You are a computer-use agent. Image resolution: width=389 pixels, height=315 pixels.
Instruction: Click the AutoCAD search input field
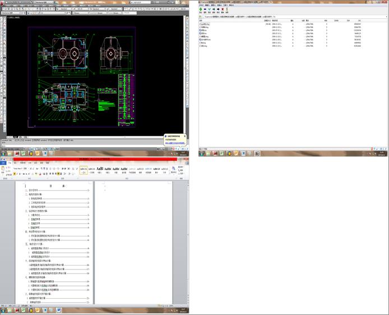(141, 2)
